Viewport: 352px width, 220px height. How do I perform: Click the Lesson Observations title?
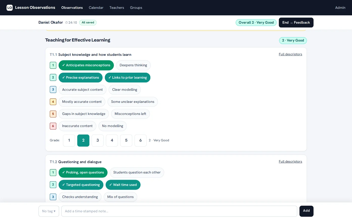click(35, 8)
